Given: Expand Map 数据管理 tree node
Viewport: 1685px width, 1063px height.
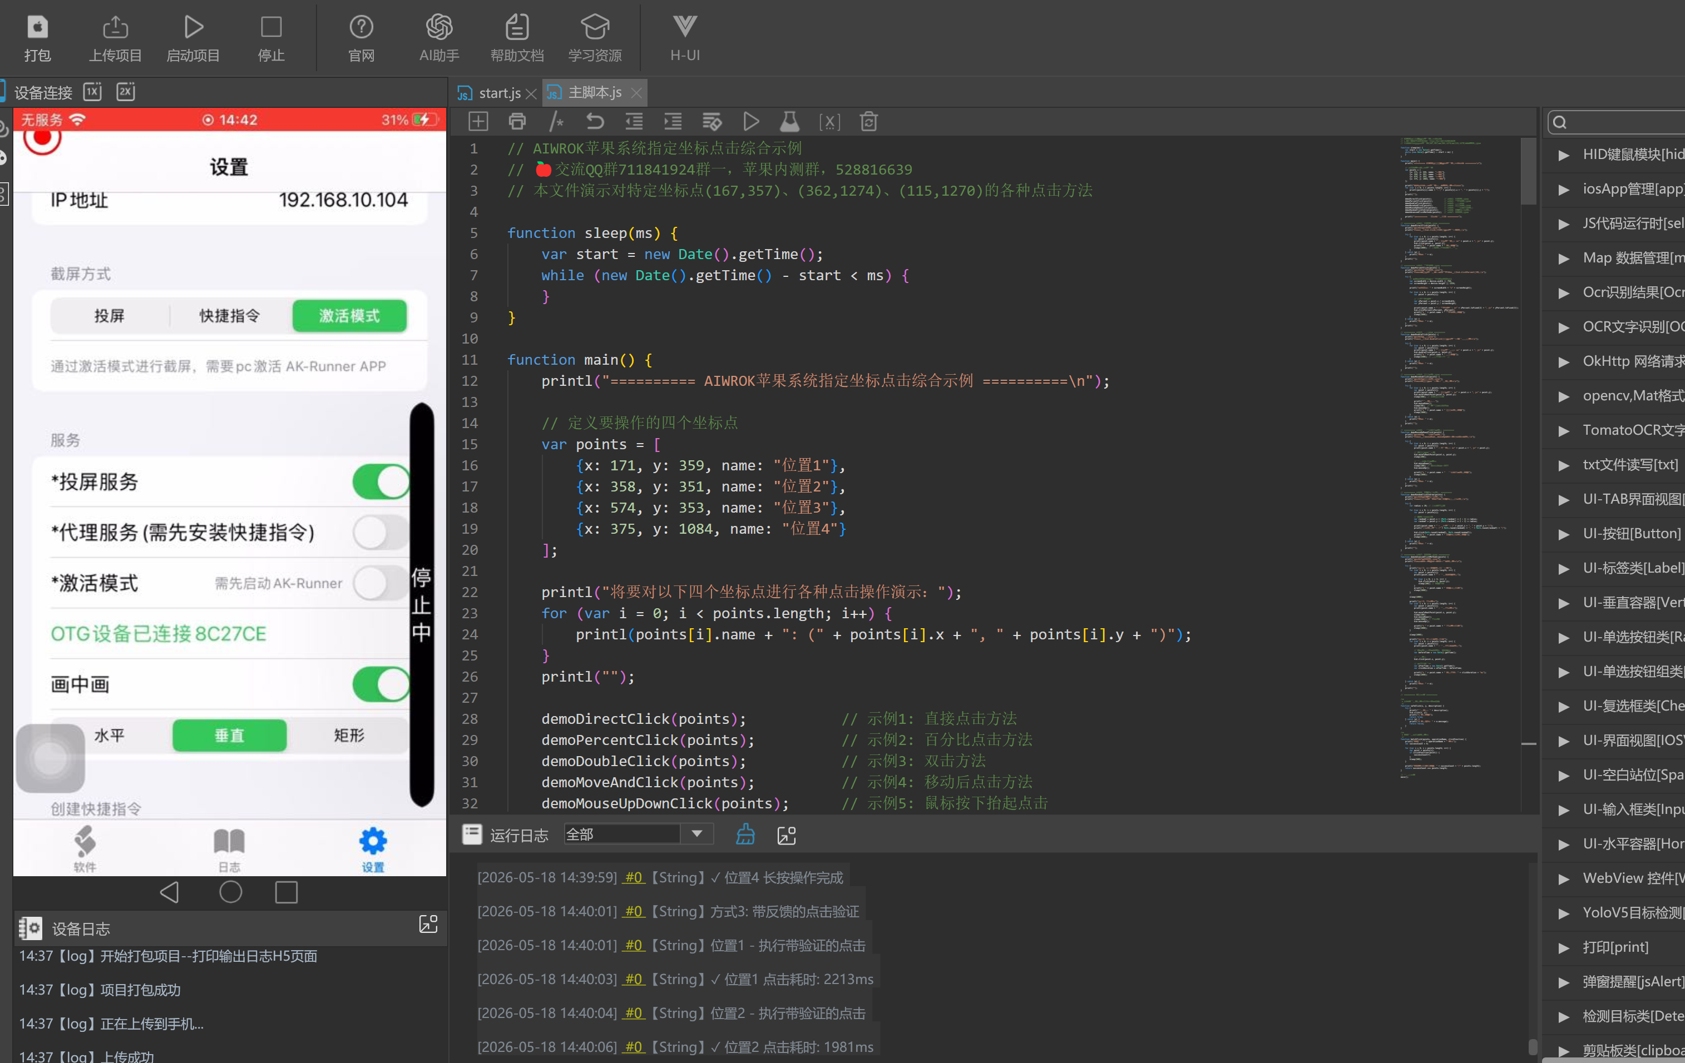Looking at the screenshot, I should tap(1563, 258).
